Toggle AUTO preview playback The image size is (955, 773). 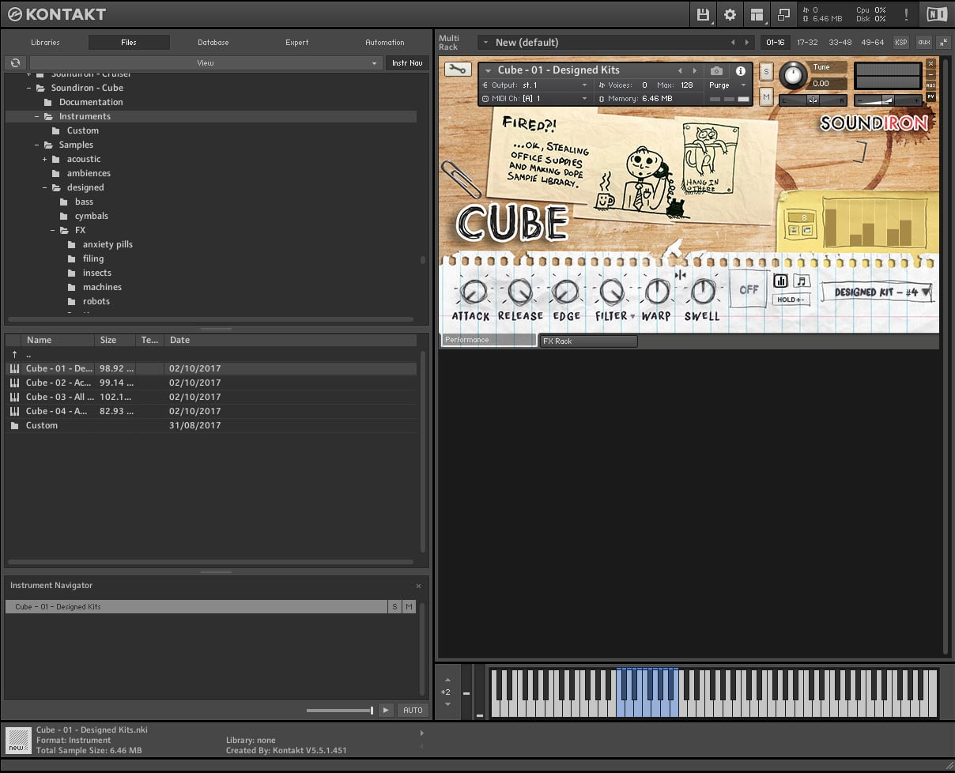[x=413, y=710]
